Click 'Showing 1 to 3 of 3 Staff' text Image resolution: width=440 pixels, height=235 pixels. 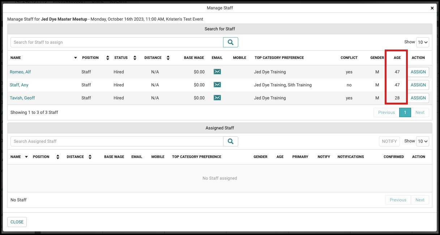pos(34,112)
